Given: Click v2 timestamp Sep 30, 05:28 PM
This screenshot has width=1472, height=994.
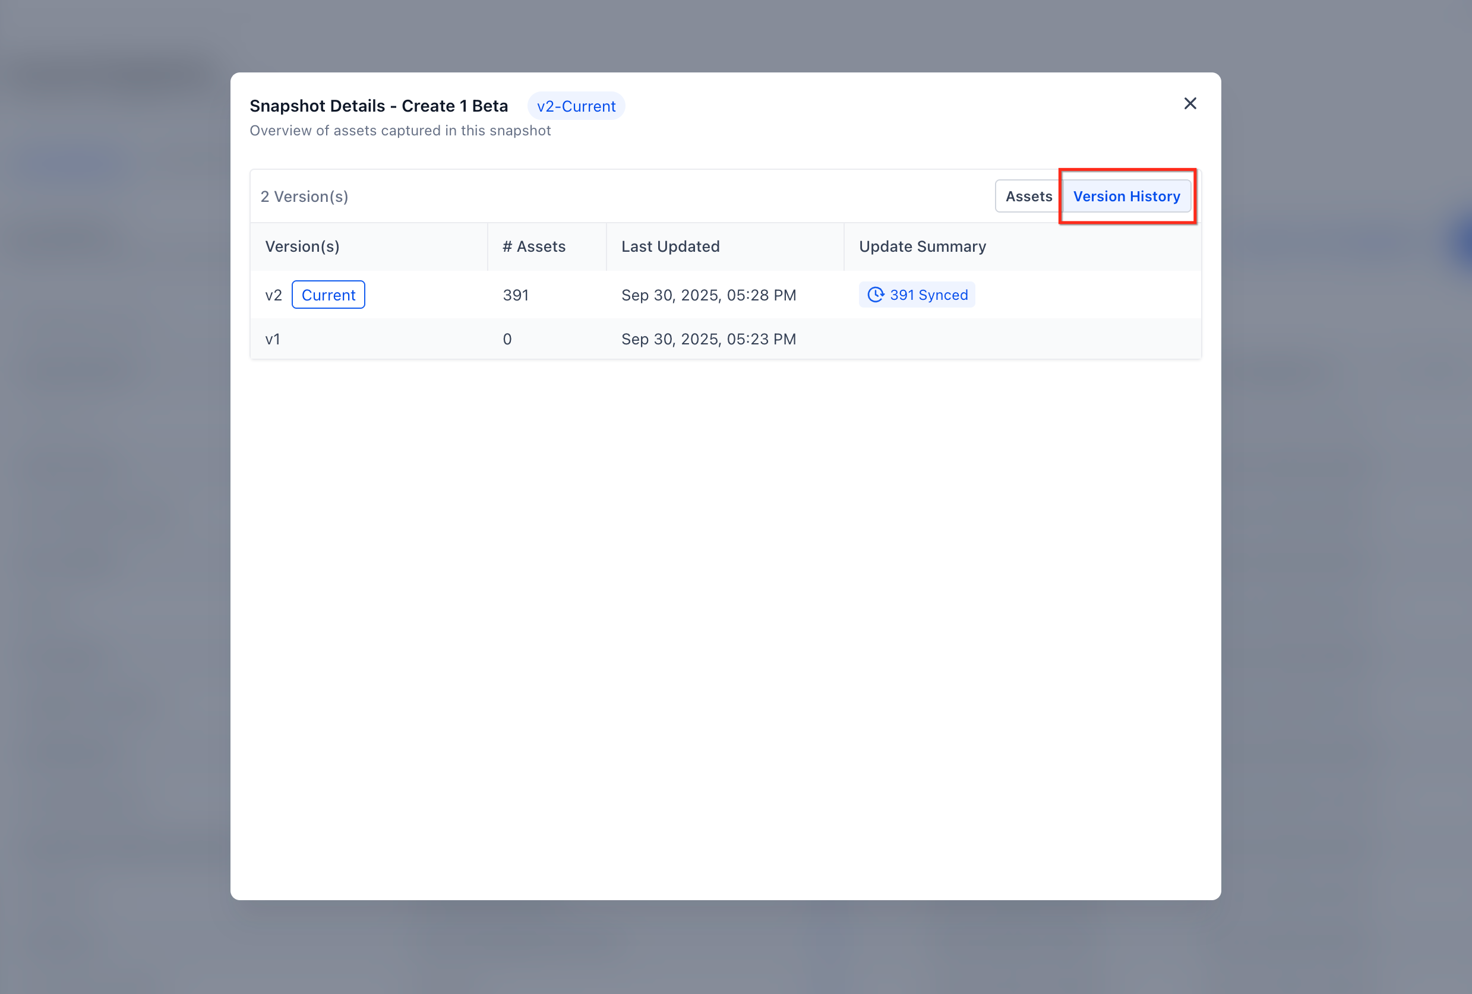Looking at the screenshot, I should pyautogui.click(x=708, y=295).
